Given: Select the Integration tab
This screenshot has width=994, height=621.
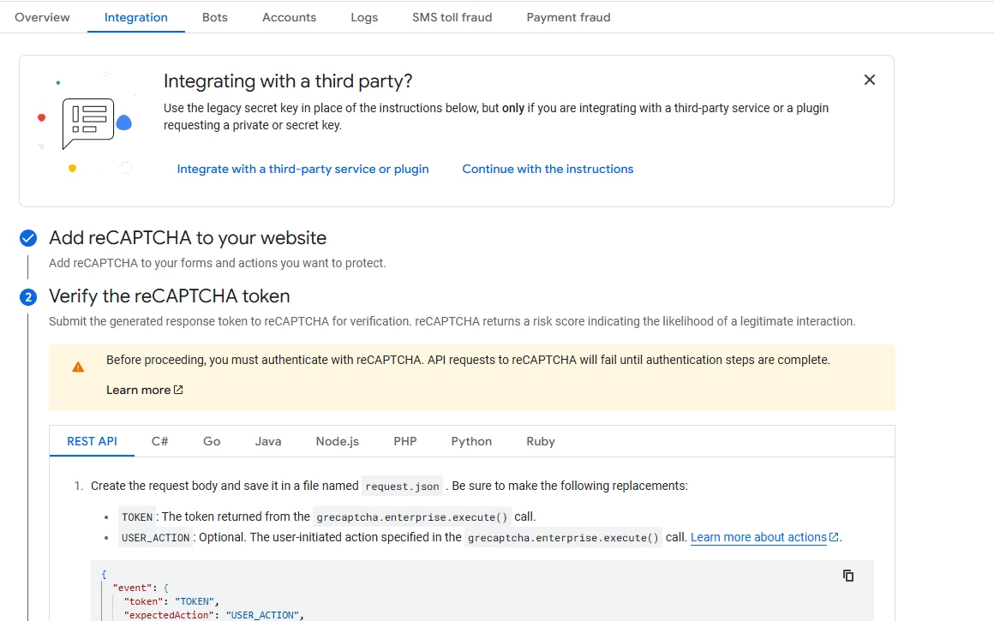Looking at the screenshot, I should tap(136, 17).
